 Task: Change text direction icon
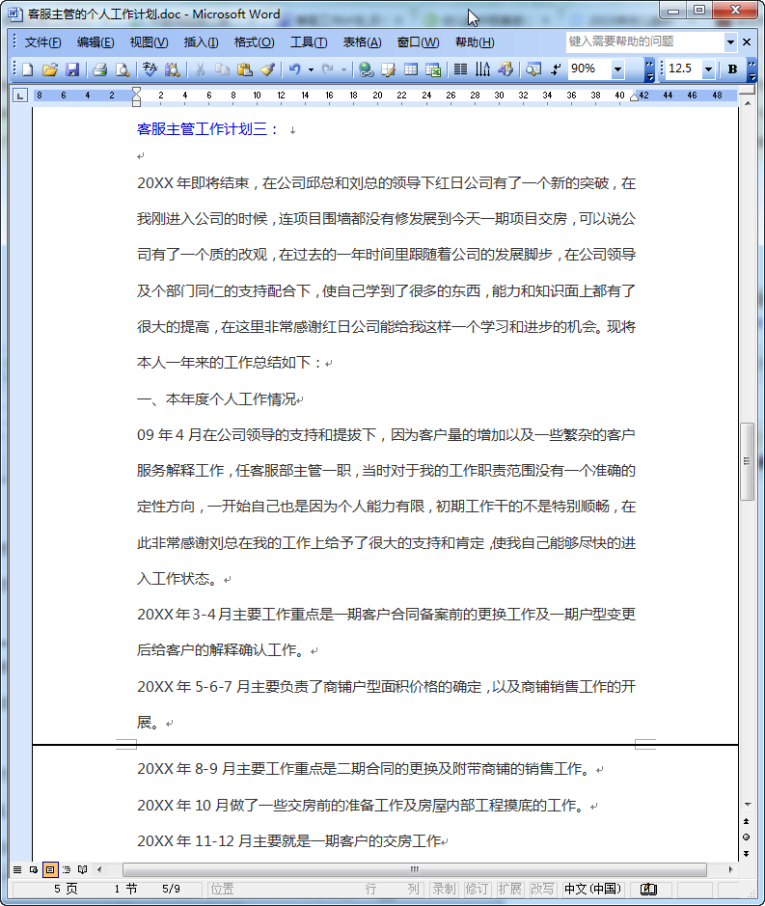click(483, 69)
